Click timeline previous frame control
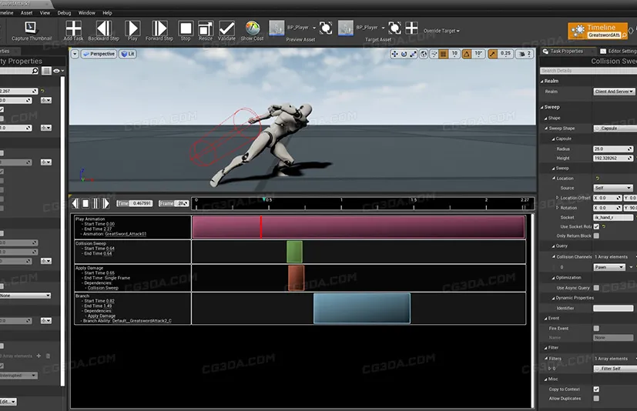 75,203
